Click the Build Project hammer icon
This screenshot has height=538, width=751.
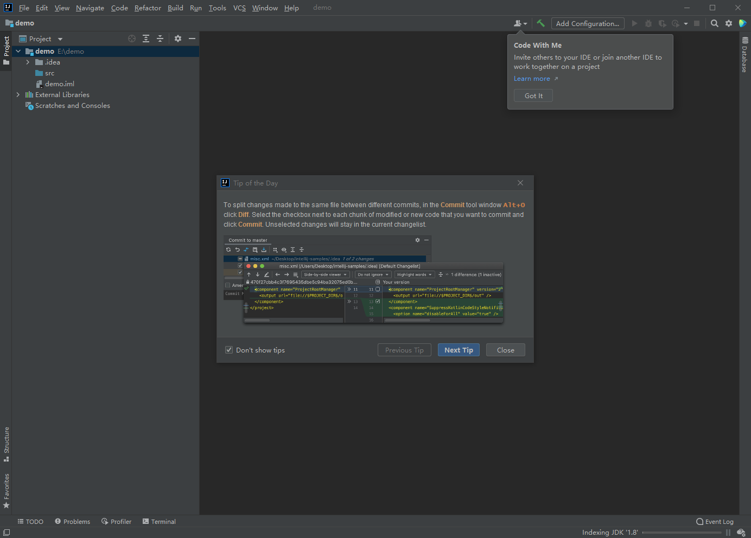pyautogui.click(x=540, y=23)
